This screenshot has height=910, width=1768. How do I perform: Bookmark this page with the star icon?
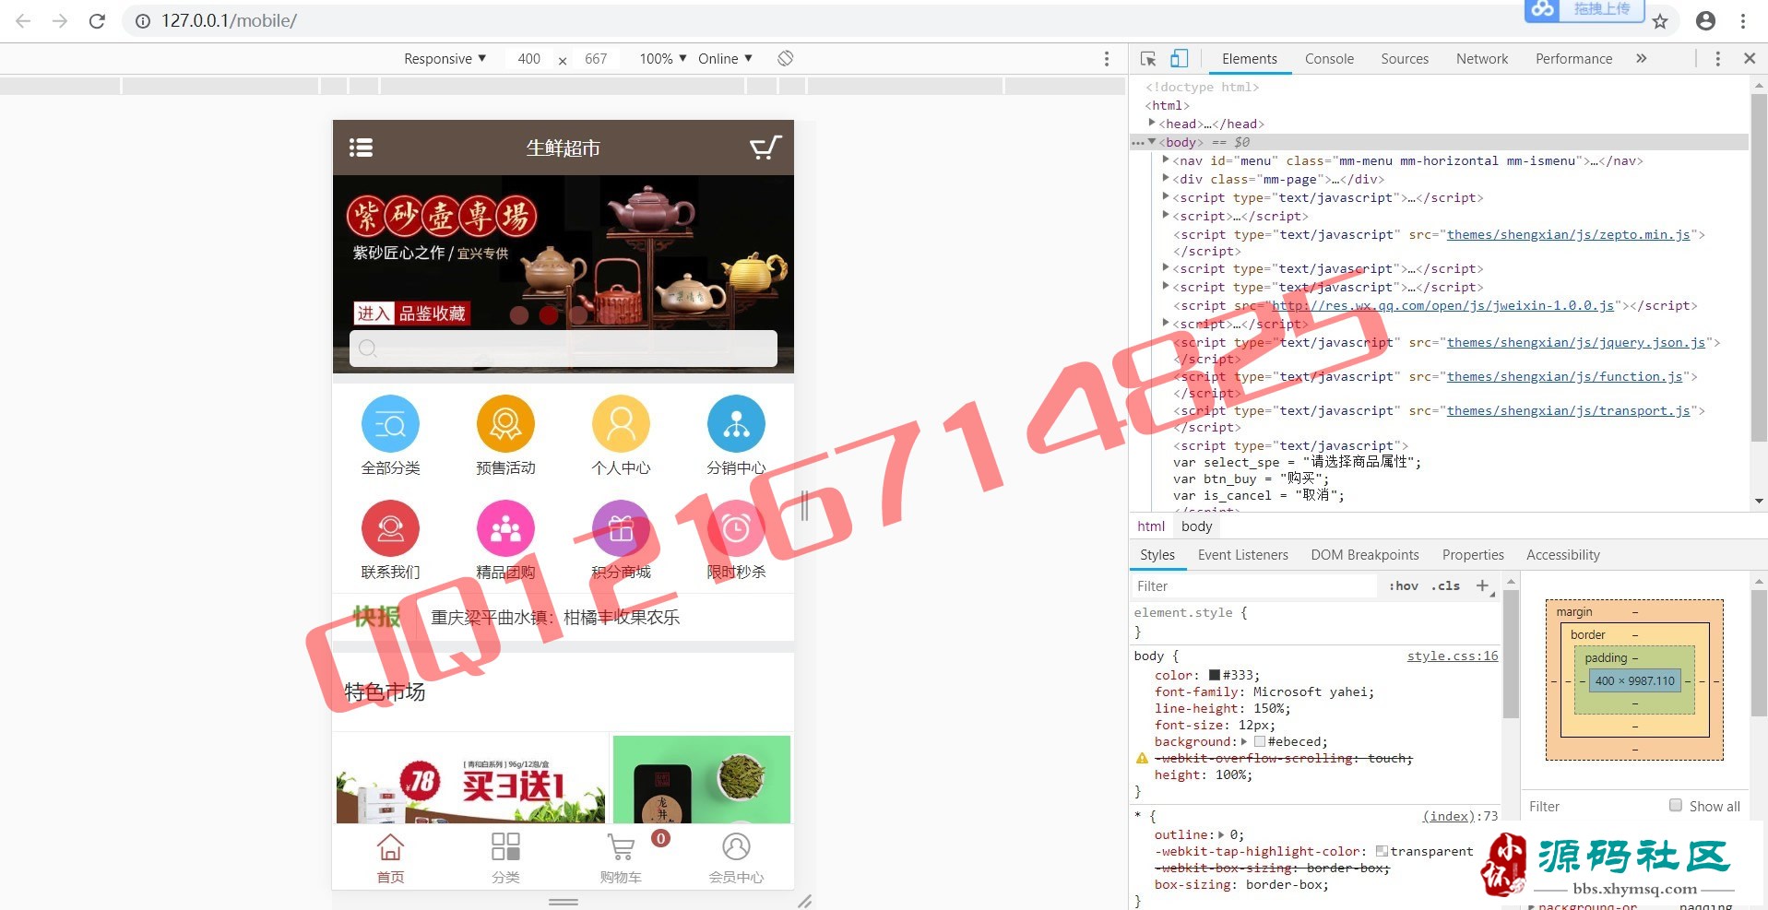(1660, 21)
